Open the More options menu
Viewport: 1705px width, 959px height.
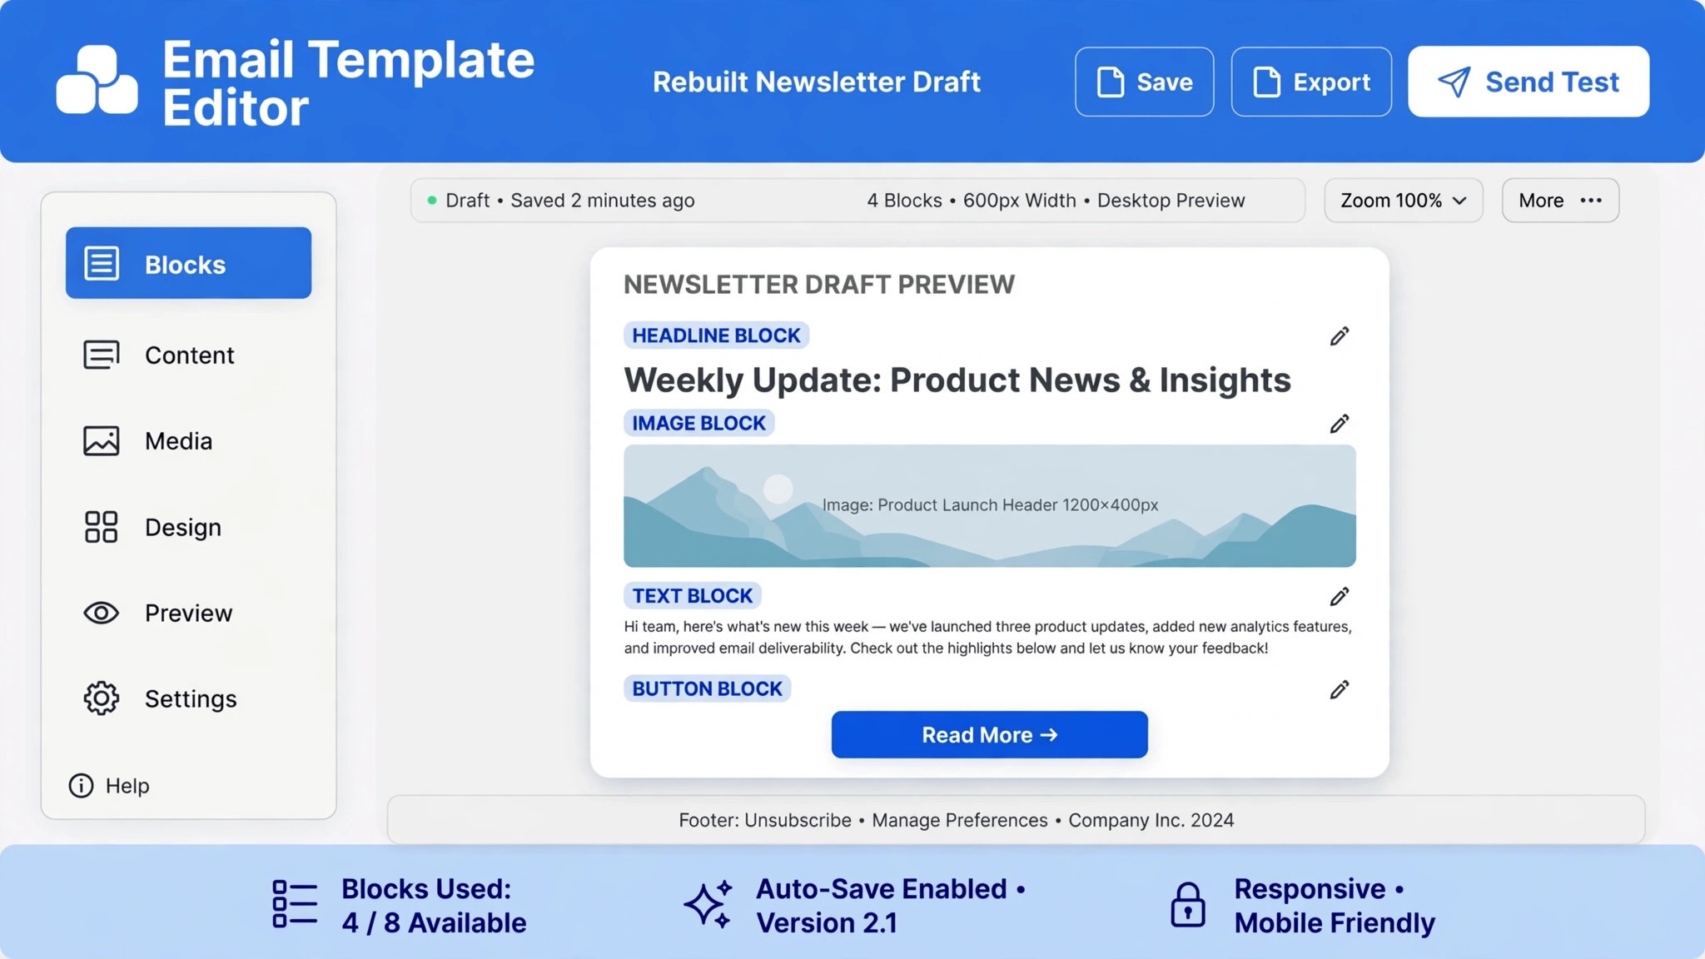point(1560,201)
